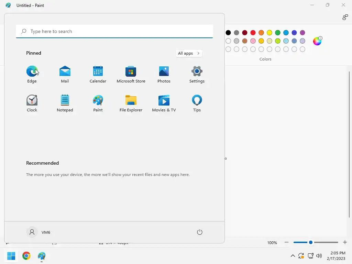352x264 pixels.
Task: Switch to Paint from the taskbar
Action: point(42,256)
